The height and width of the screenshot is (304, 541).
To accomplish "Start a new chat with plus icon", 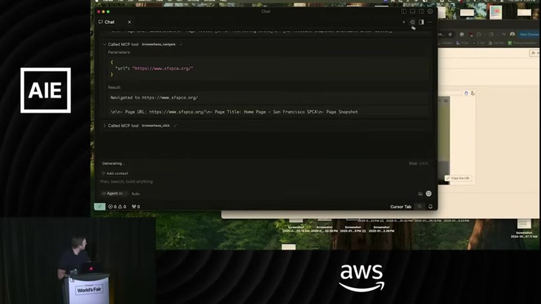I will point(403,22).
